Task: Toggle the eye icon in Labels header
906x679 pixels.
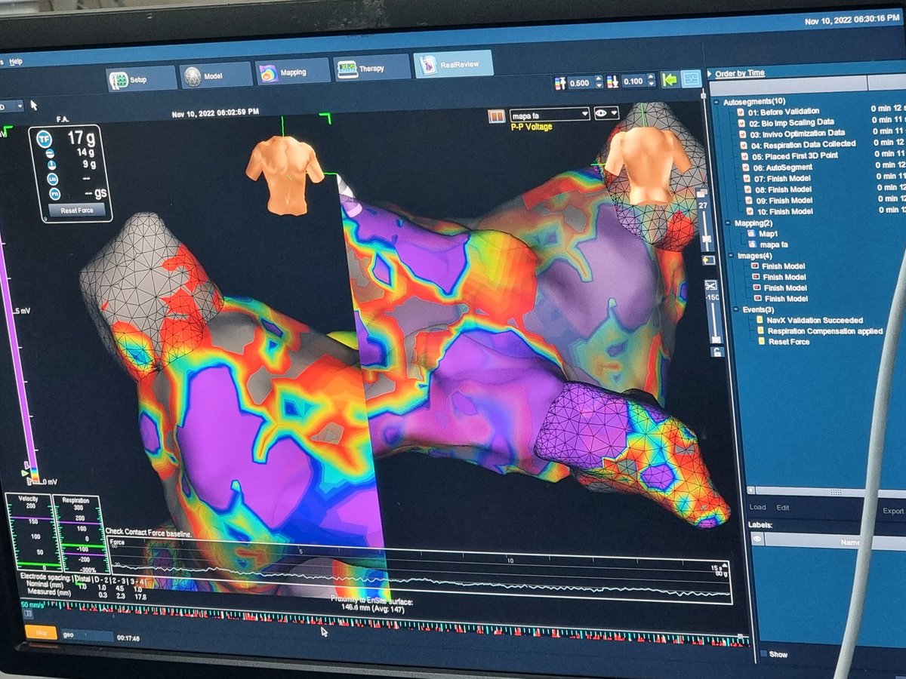Action: tap(757, 540)
